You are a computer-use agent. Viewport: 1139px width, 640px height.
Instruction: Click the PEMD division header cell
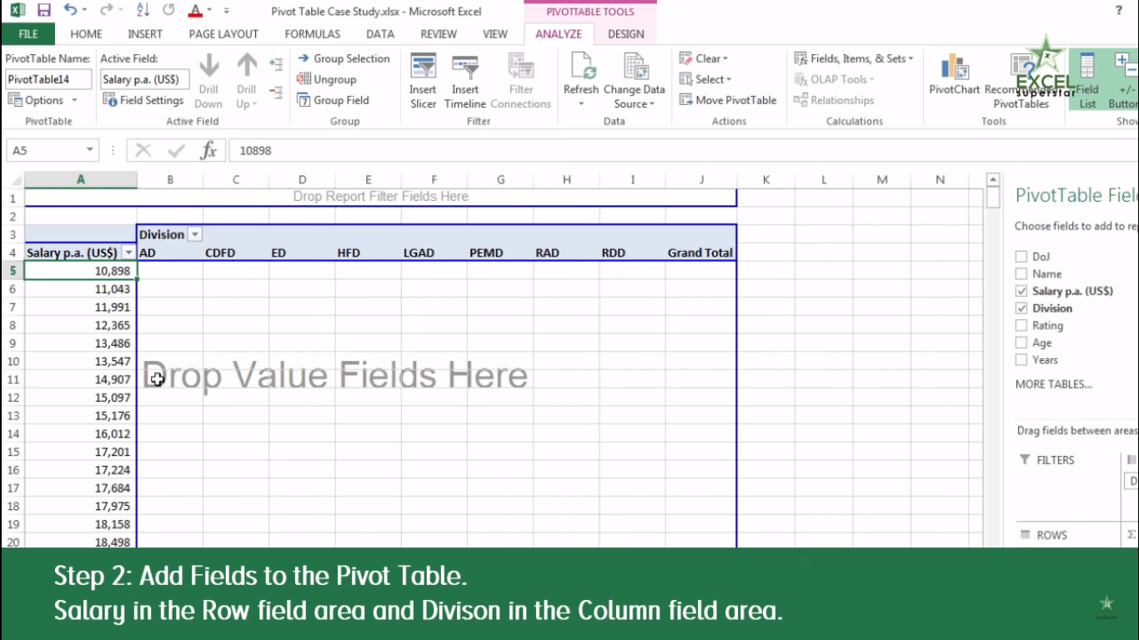tap(500, 252)
